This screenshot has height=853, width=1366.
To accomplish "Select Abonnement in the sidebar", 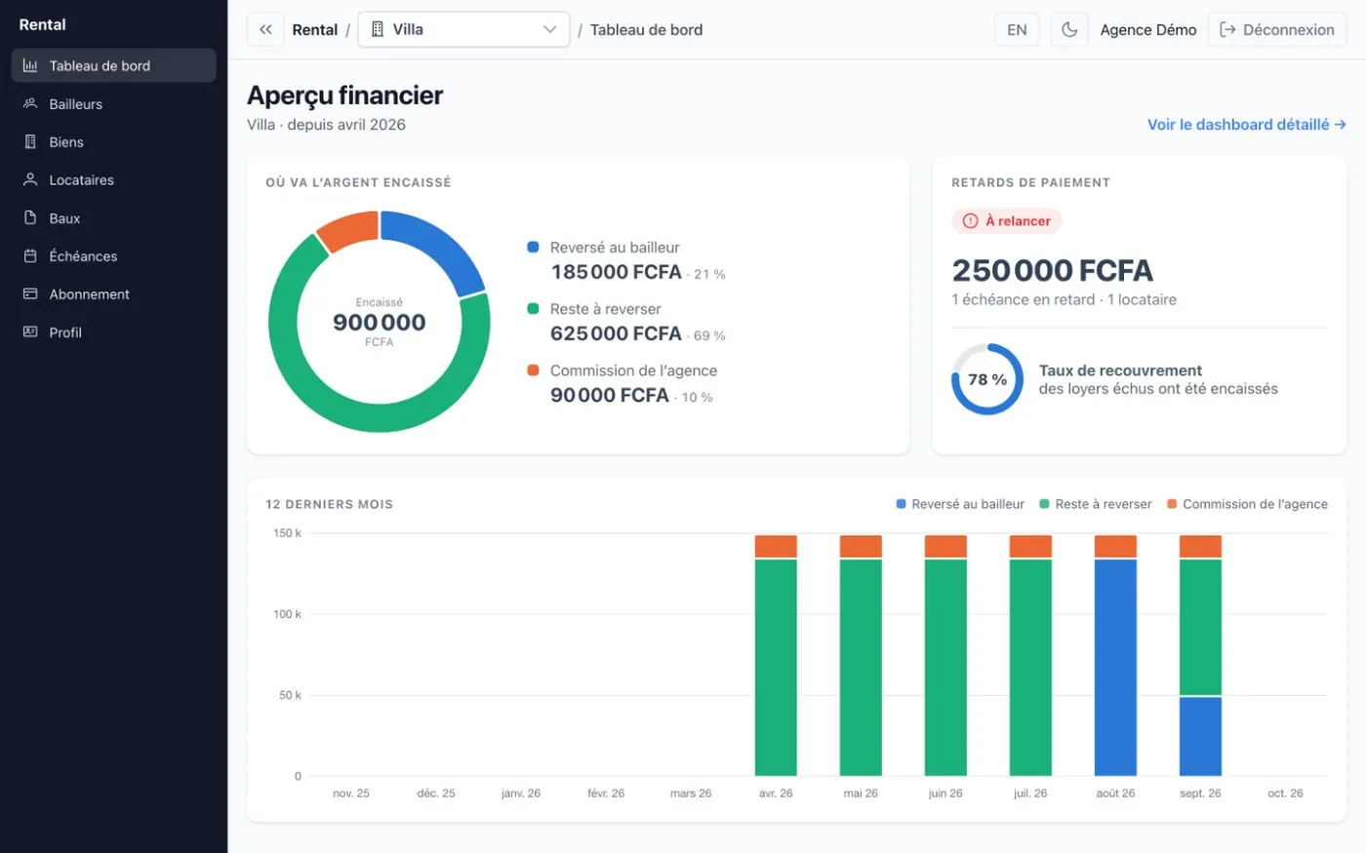I will 113,294.
